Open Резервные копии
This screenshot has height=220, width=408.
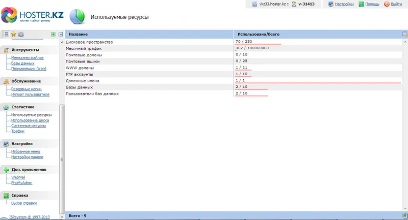27,89
